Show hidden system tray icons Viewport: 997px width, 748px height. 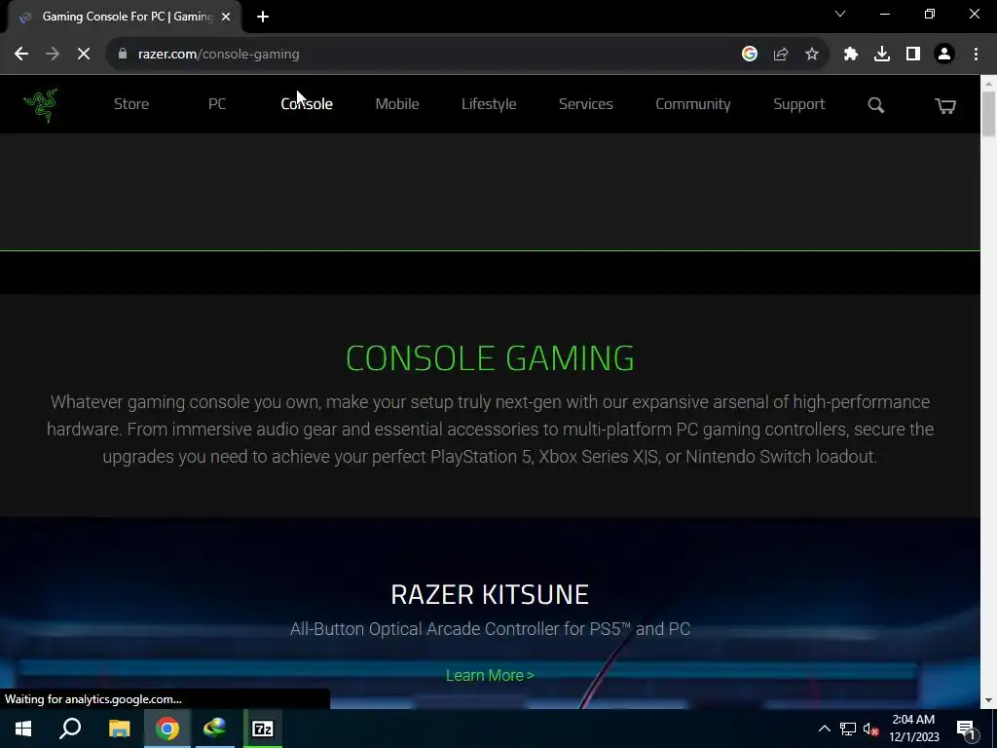point(824,729)
